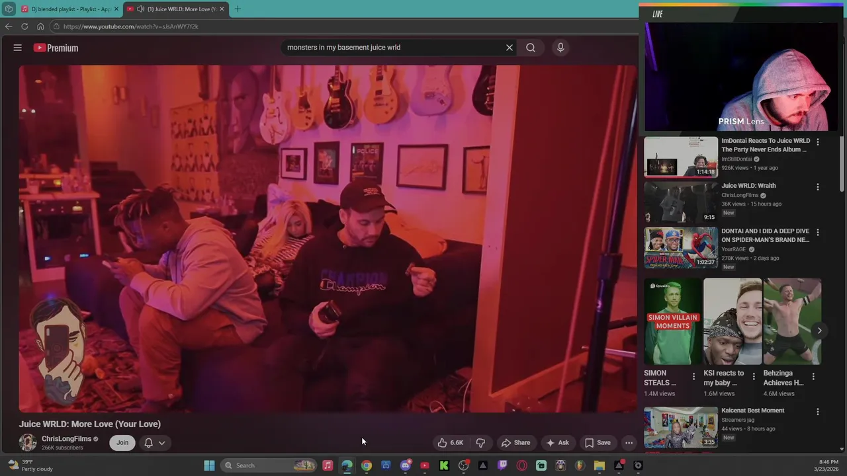Open options for Spider-Man deep dive video
This screenshot has height=476, width=847.
click(818, 232)
